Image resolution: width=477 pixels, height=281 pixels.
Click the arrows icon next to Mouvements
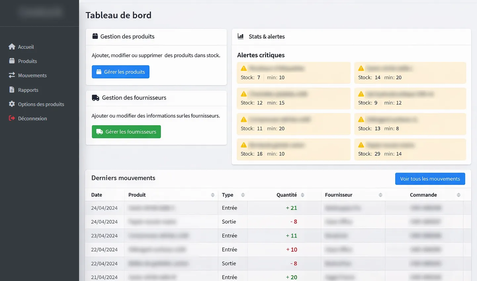coord(12,75)
